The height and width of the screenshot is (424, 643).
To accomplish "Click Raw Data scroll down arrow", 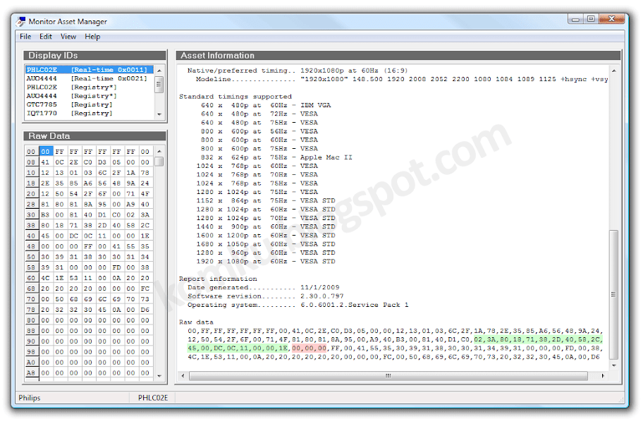I will coord(159,375).
